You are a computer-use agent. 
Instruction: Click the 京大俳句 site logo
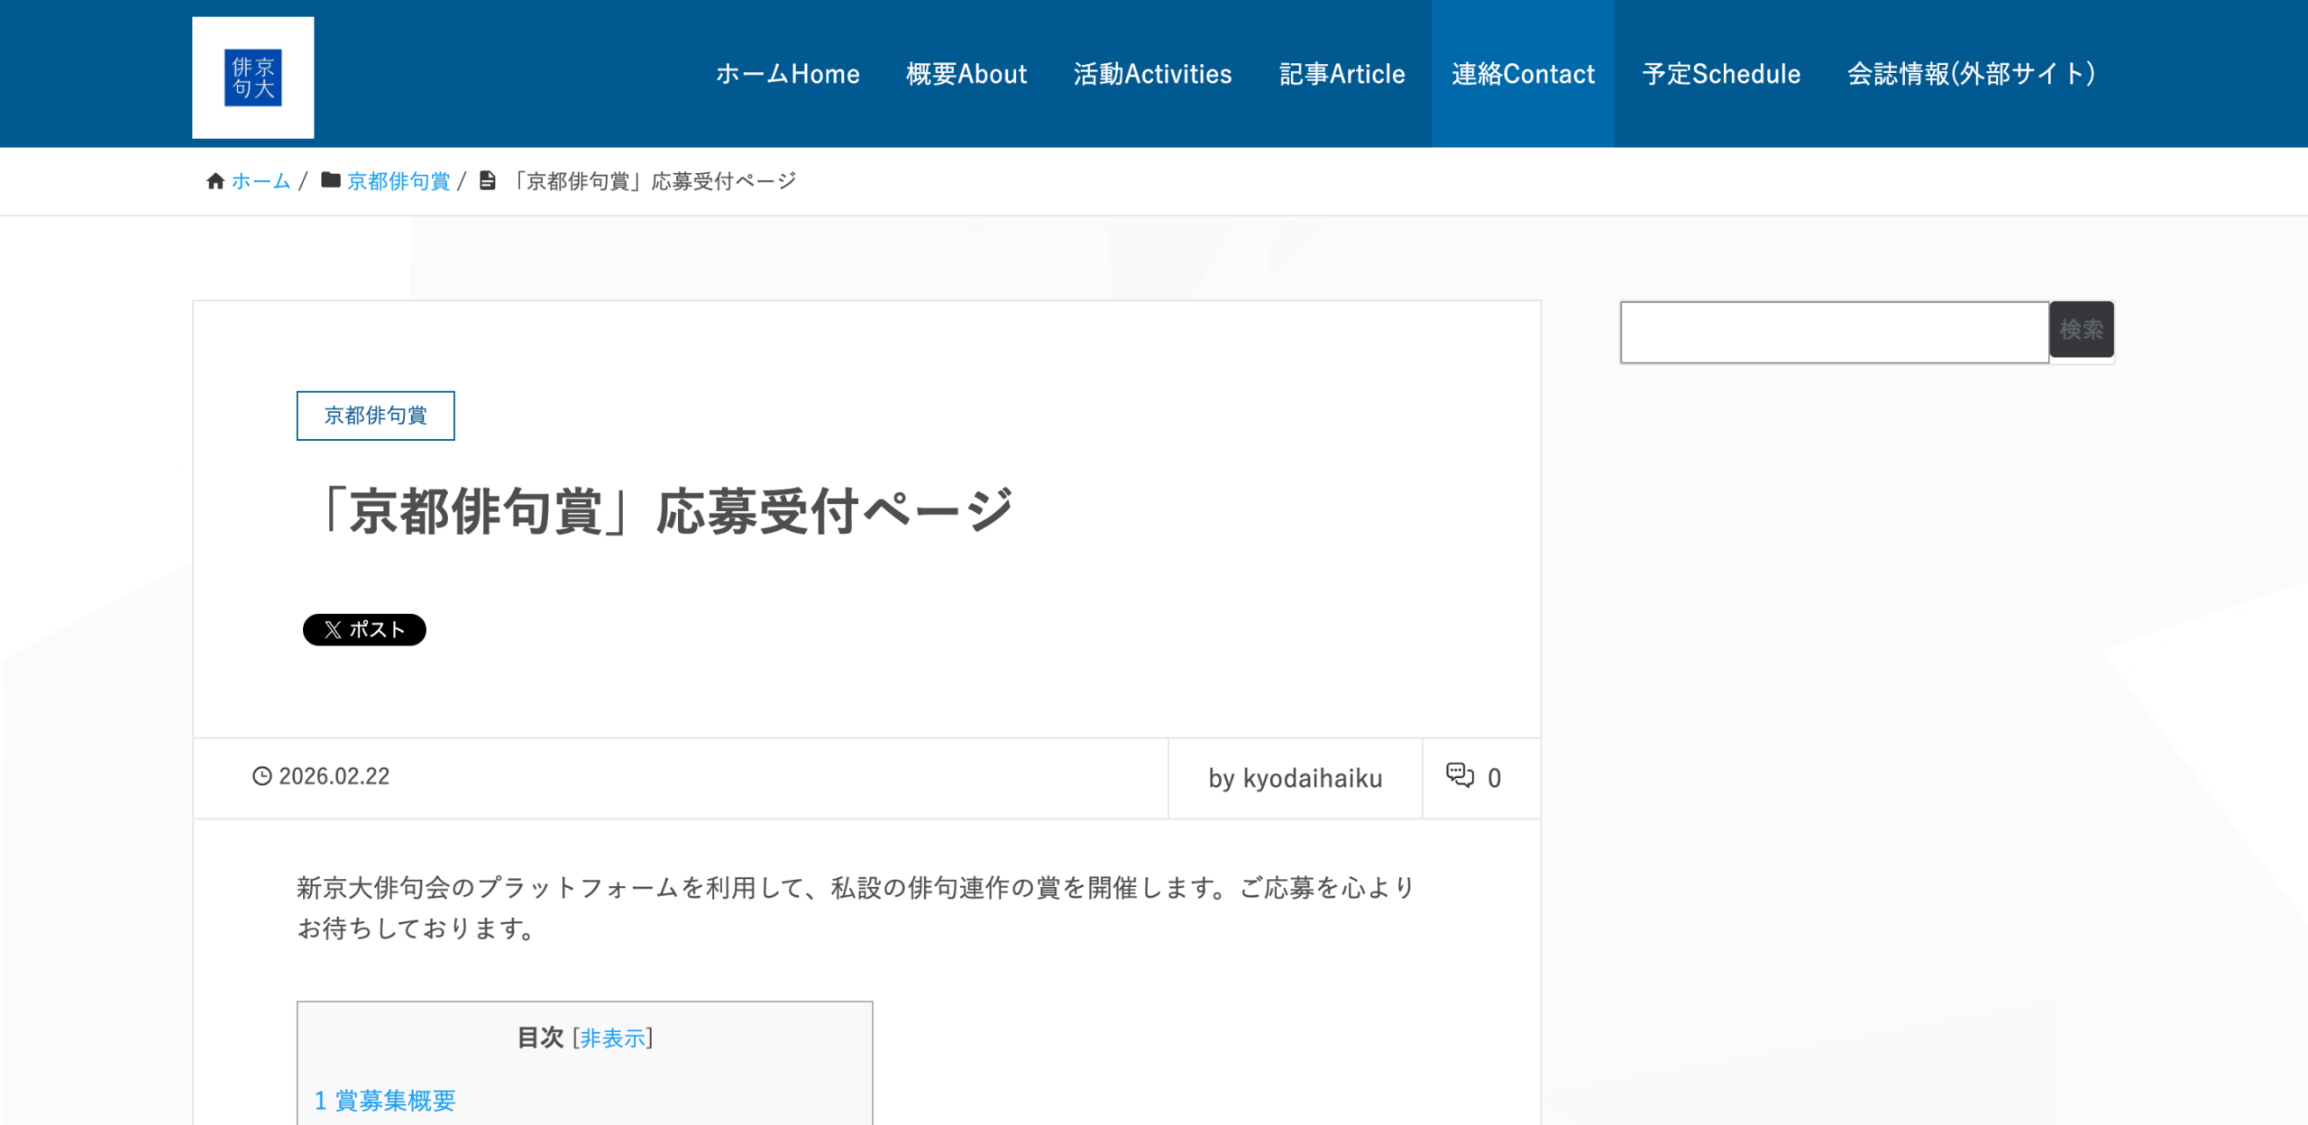(x=252, y=78)
